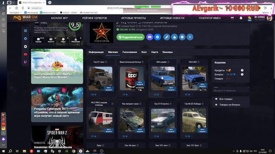Image resolution: width=275 pixels, height=154 pixels.
Task: Click the VK round icon next to Discord
Action: point(158,37)
